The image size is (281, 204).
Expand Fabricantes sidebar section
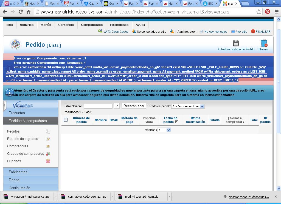coord(31,172)
